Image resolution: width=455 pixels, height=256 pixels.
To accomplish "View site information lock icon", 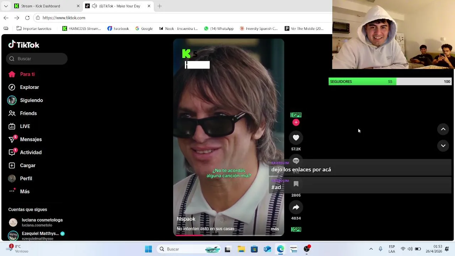I will (38, 18).
